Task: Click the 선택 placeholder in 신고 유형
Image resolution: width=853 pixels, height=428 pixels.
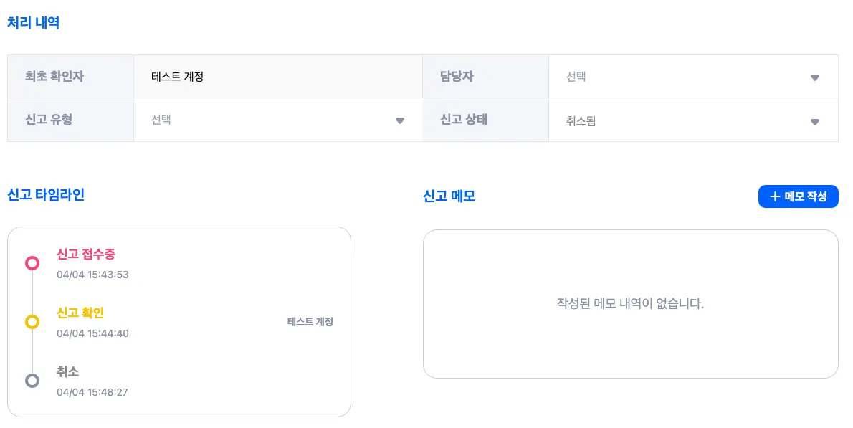Action: pyautogui.click(x=161, y=120)
